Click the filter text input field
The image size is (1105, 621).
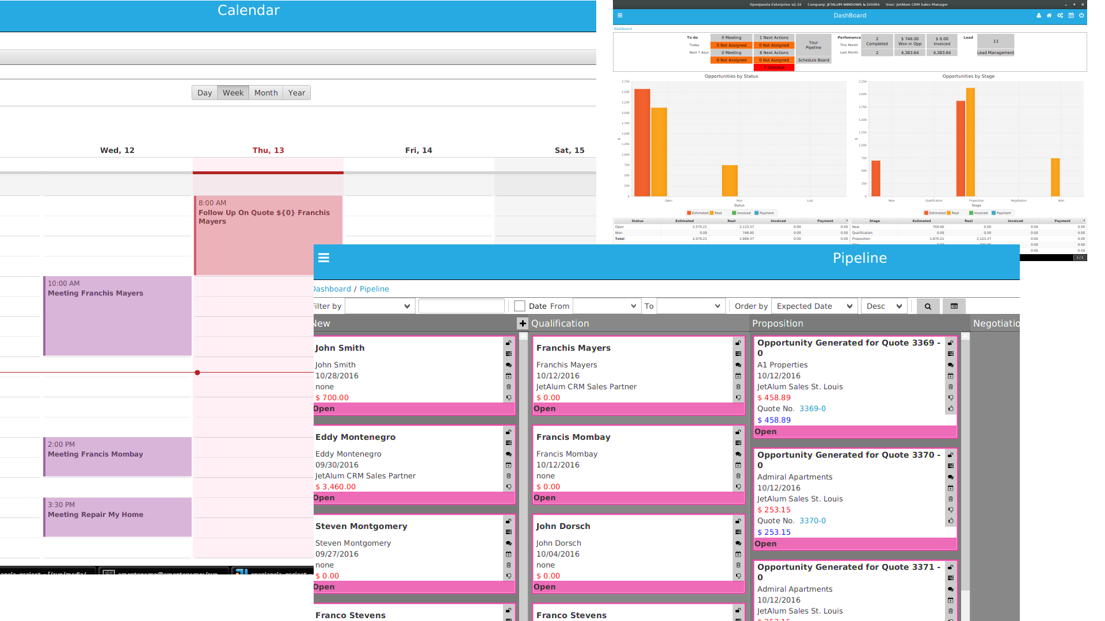tap(461, 306)
